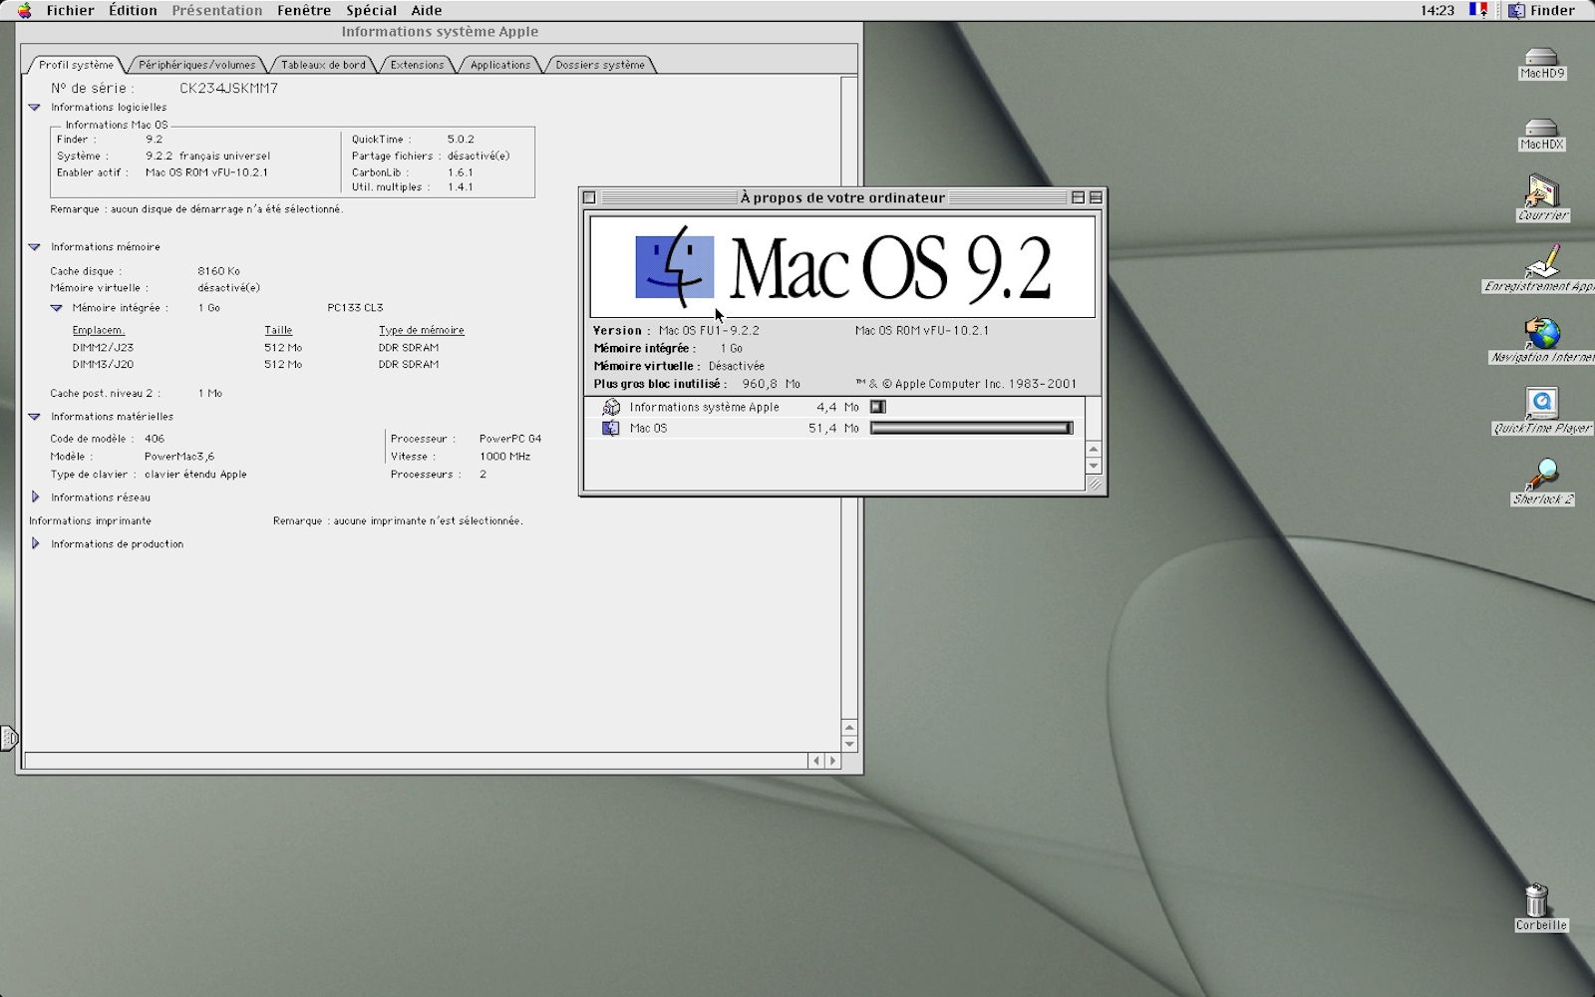Click serial number CK234JSKMM7
Image resolution: width=1595 pixels, height=997 pixels.
tap(228, 88)
